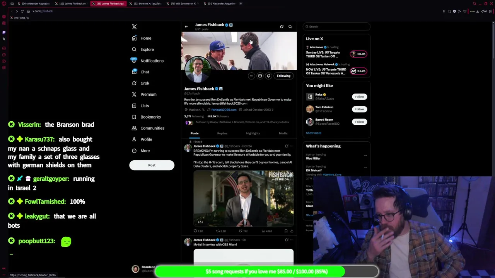The height and width of the screenshot is (278, 495).
Task: Play the pinned Fishback for Florida video
Action: [243, 198]
